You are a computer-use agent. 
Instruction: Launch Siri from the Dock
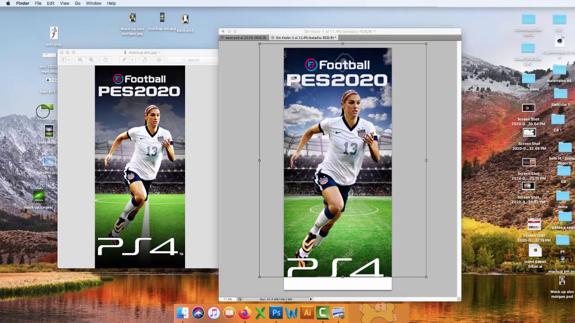click(198, 313)
